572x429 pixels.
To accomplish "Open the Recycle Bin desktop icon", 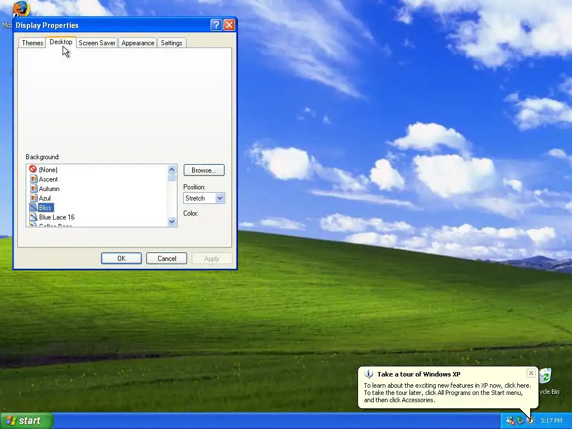I will (545, 376).
